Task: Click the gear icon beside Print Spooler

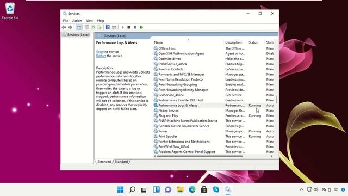Action: 156,136
